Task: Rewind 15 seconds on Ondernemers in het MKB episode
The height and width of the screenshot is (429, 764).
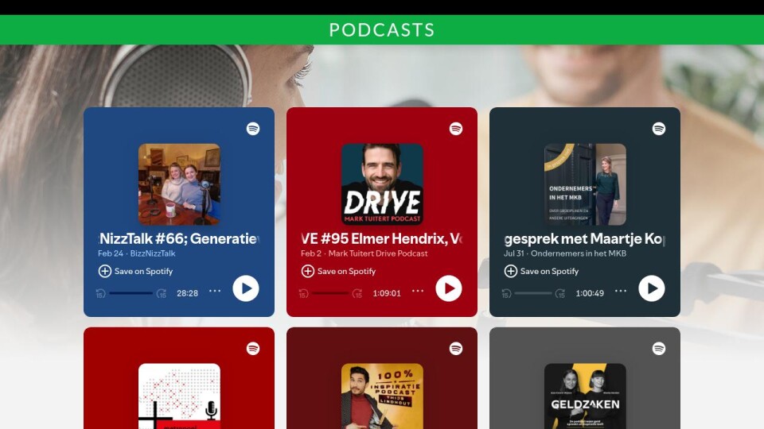Action: pyautogui.click(x=507, y=293)
